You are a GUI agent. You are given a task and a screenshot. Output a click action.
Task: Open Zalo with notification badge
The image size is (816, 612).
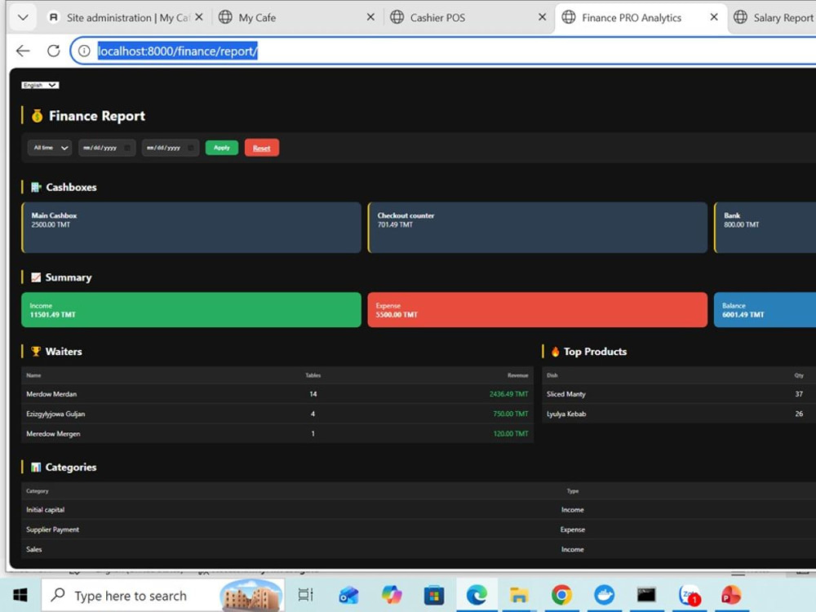click(x=689, y=595)
